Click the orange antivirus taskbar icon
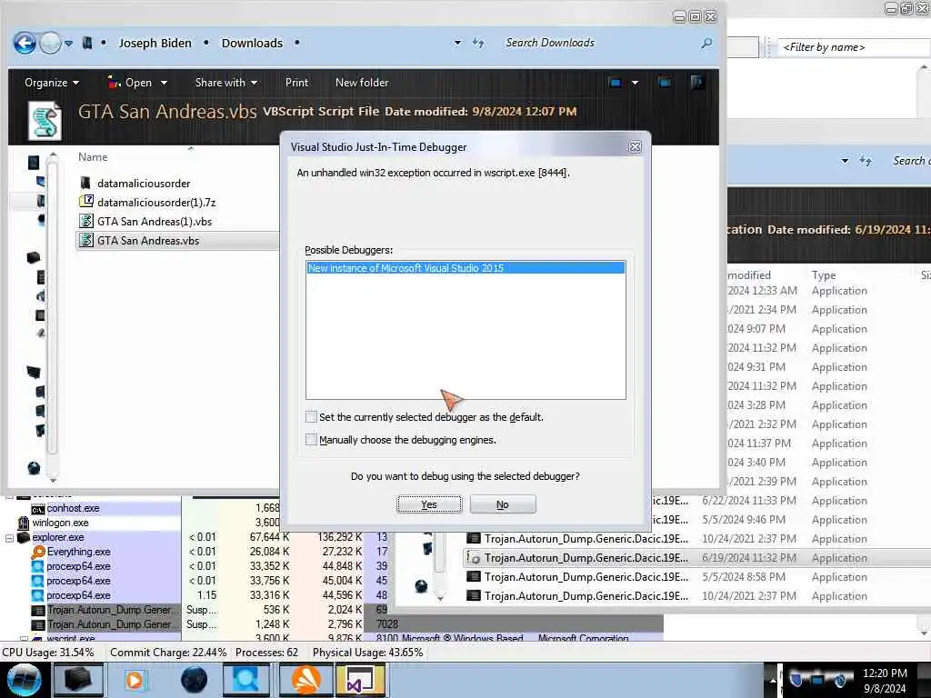The height and width of the screenshot is (698, 931). pos(305,680)
